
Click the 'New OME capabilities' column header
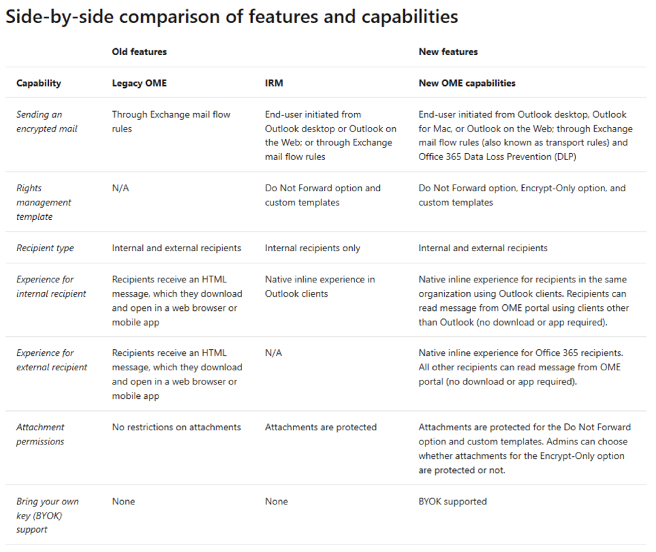point(467,83)
